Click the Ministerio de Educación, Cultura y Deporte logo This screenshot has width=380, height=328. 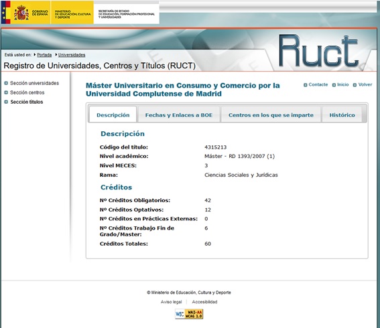tap(72, 12)
